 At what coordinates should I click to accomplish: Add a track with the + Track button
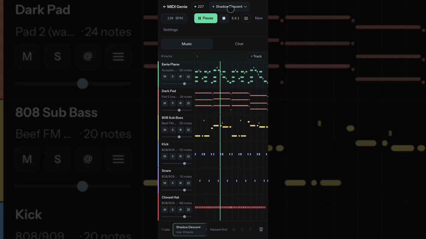point(256,56)
